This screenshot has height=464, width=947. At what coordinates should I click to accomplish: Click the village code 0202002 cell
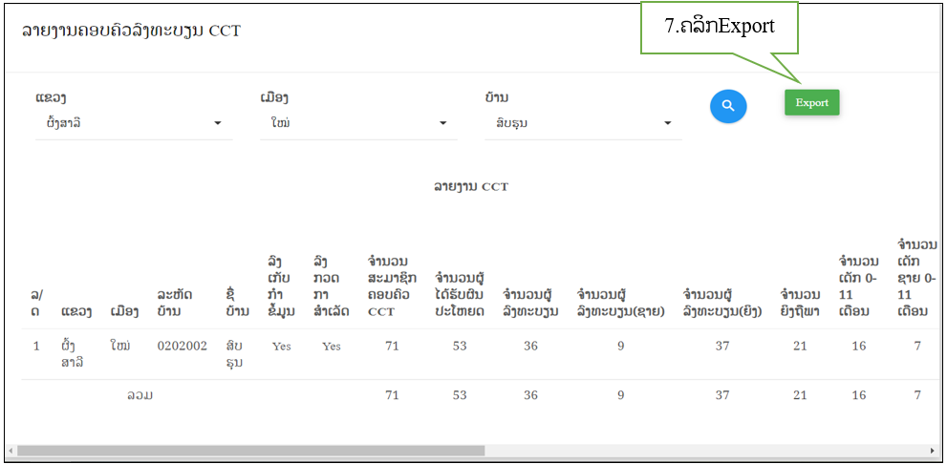click(182, 346)
